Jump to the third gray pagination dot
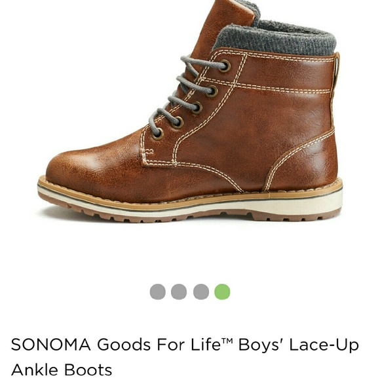This screenshot has height=380, width=380. (201, 292)
